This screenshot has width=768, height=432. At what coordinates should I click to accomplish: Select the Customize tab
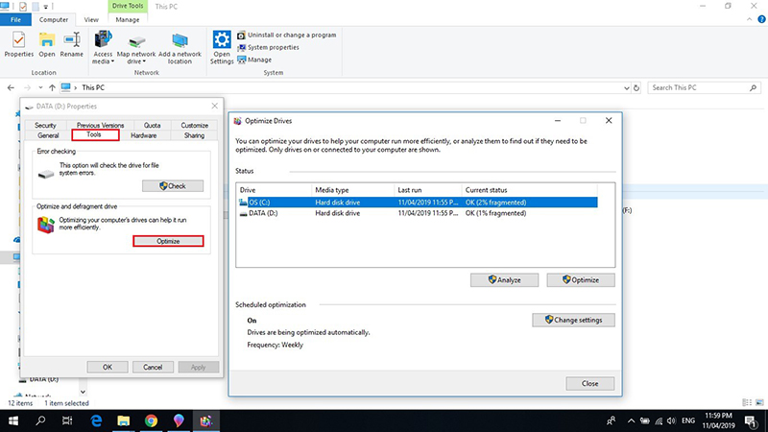(195, 126)
